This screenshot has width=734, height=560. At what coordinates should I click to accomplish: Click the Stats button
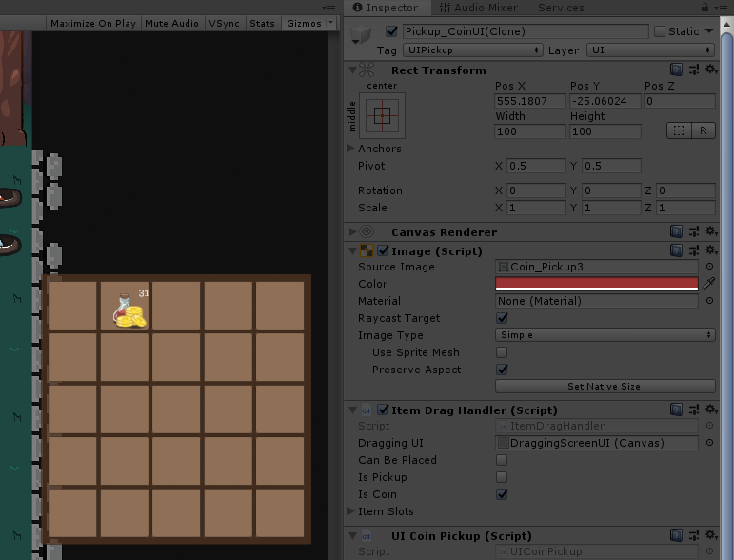[x=262, y=23]
